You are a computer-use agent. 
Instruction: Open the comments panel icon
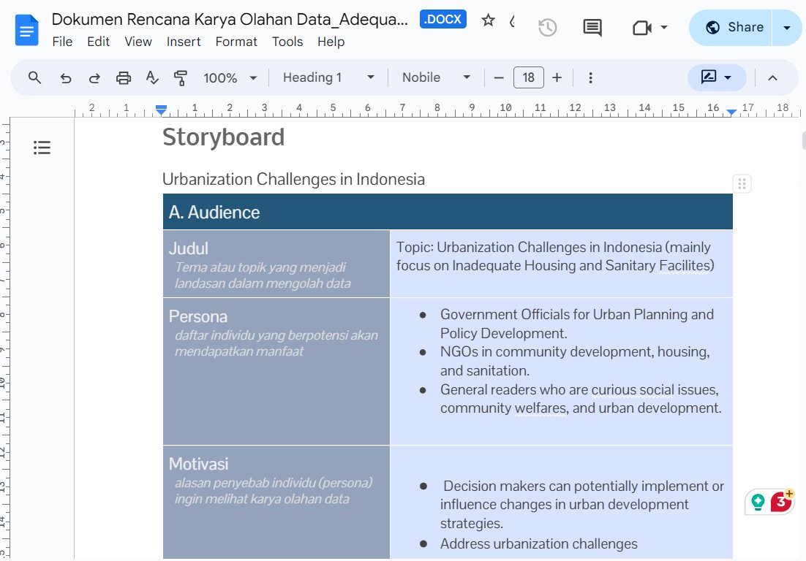[592, 27]
